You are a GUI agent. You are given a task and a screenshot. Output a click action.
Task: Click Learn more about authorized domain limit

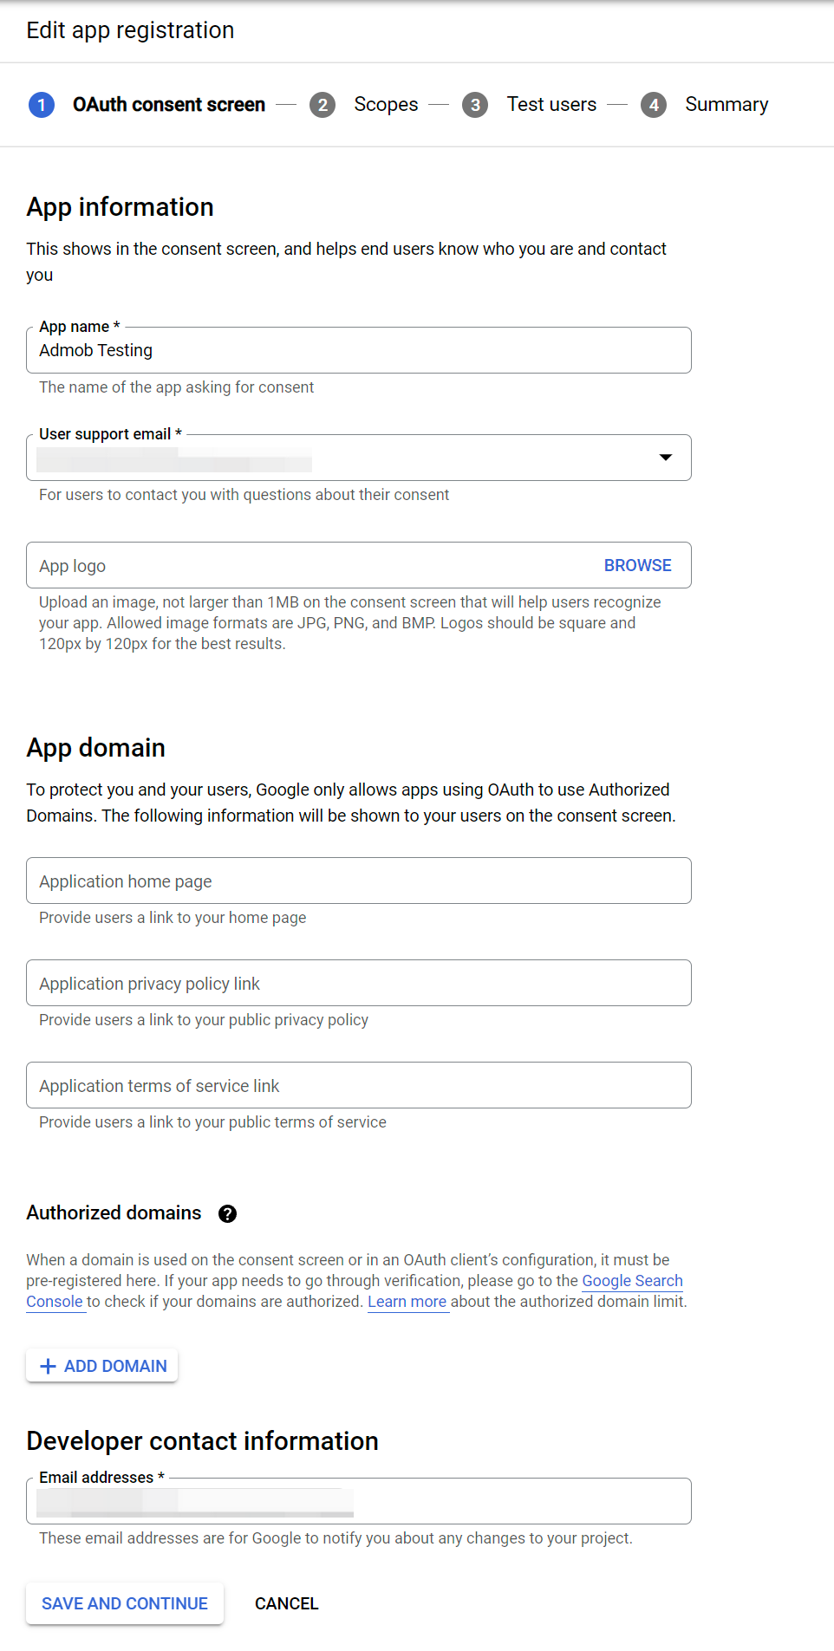(x=407, y=1301)
